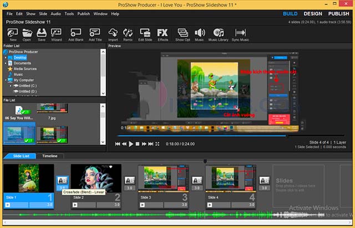Select Slide 2 thumbnail
This screenshot has height=228, width=355.
(x=96, y=178)
